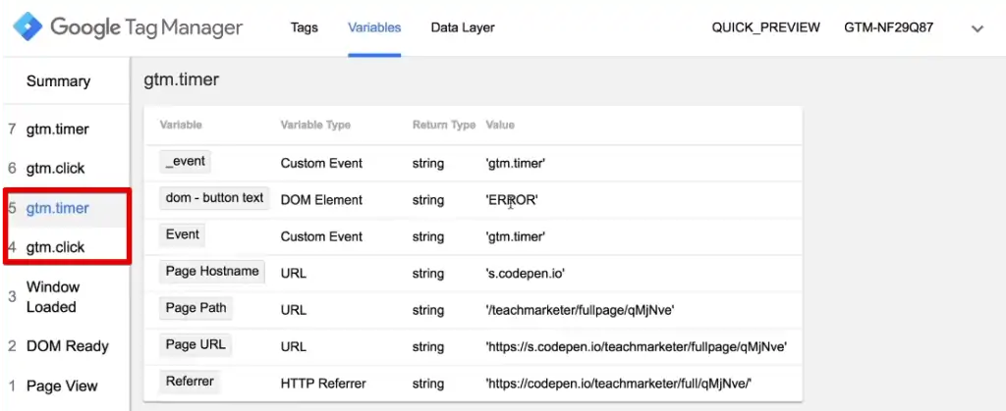Click the URL type in the Page Hostname row

point(293,274)
